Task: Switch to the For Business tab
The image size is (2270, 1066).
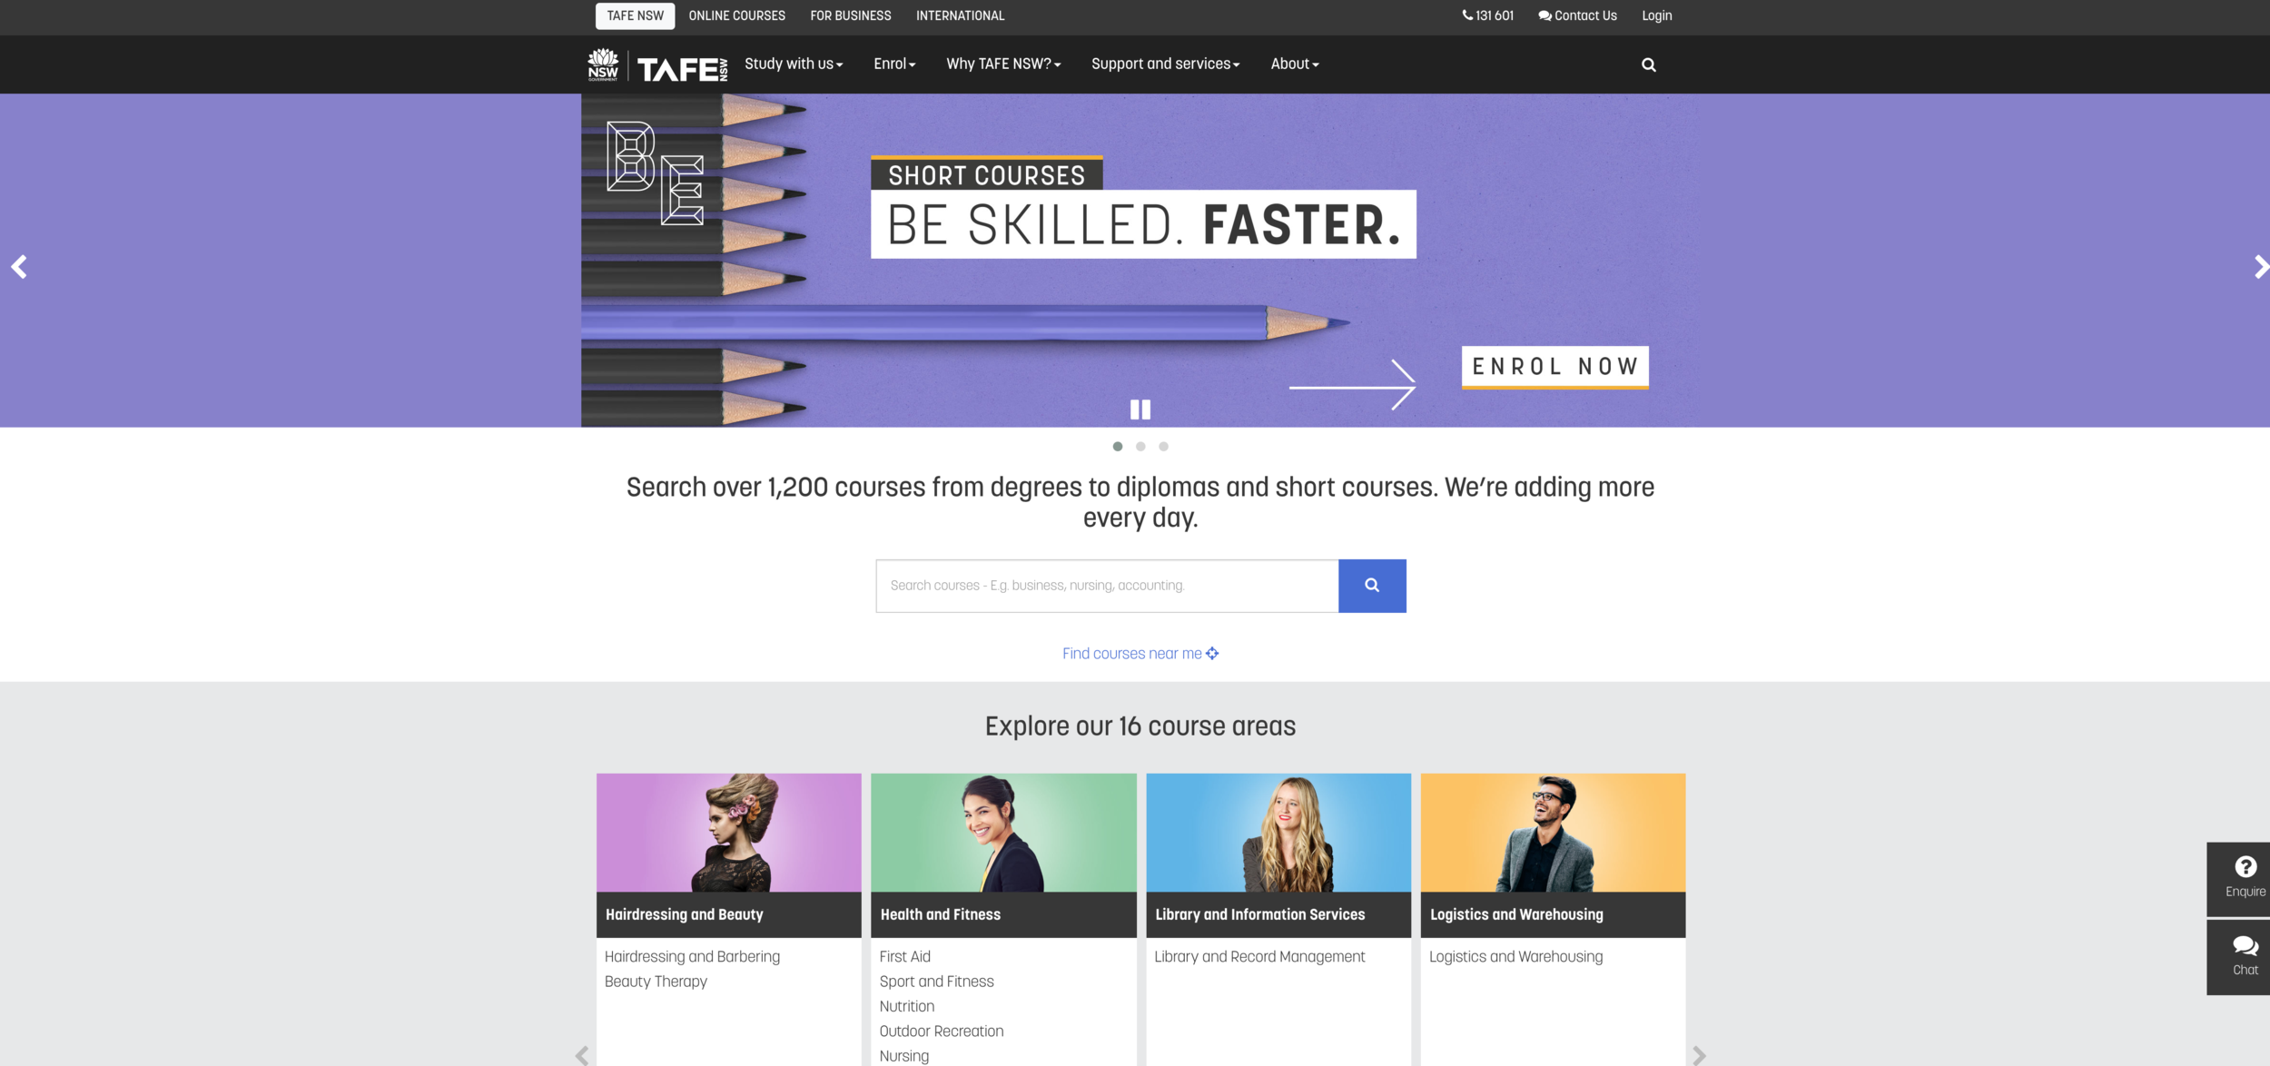Action: click(x=850, y=15)
